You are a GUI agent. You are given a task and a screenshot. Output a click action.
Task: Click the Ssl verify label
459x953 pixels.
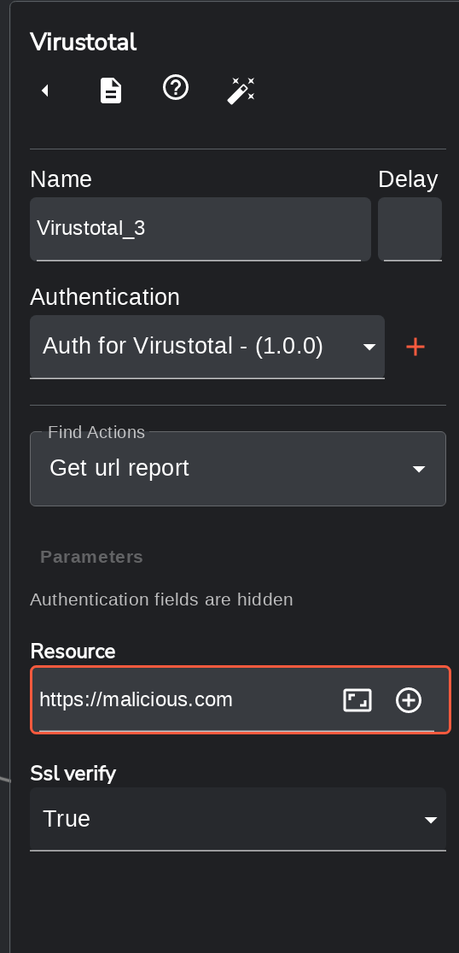tap(73, 774)
